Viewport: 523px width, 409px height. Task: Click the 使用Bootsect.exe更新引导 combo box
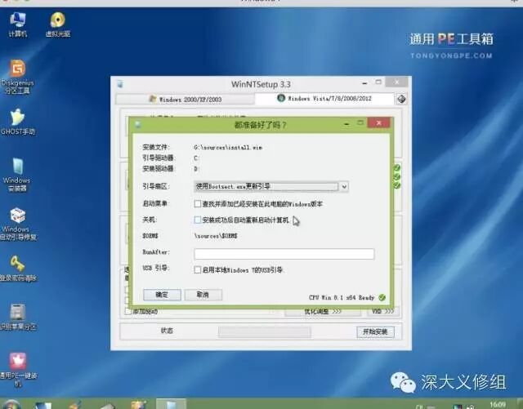[x=271, y=186]
